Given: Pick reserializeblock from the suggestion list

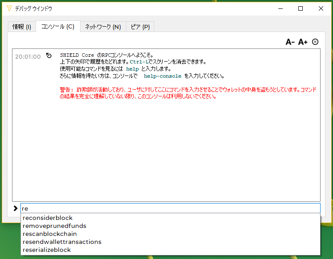Looking at the screenshot, I should [x=47, y=250].
